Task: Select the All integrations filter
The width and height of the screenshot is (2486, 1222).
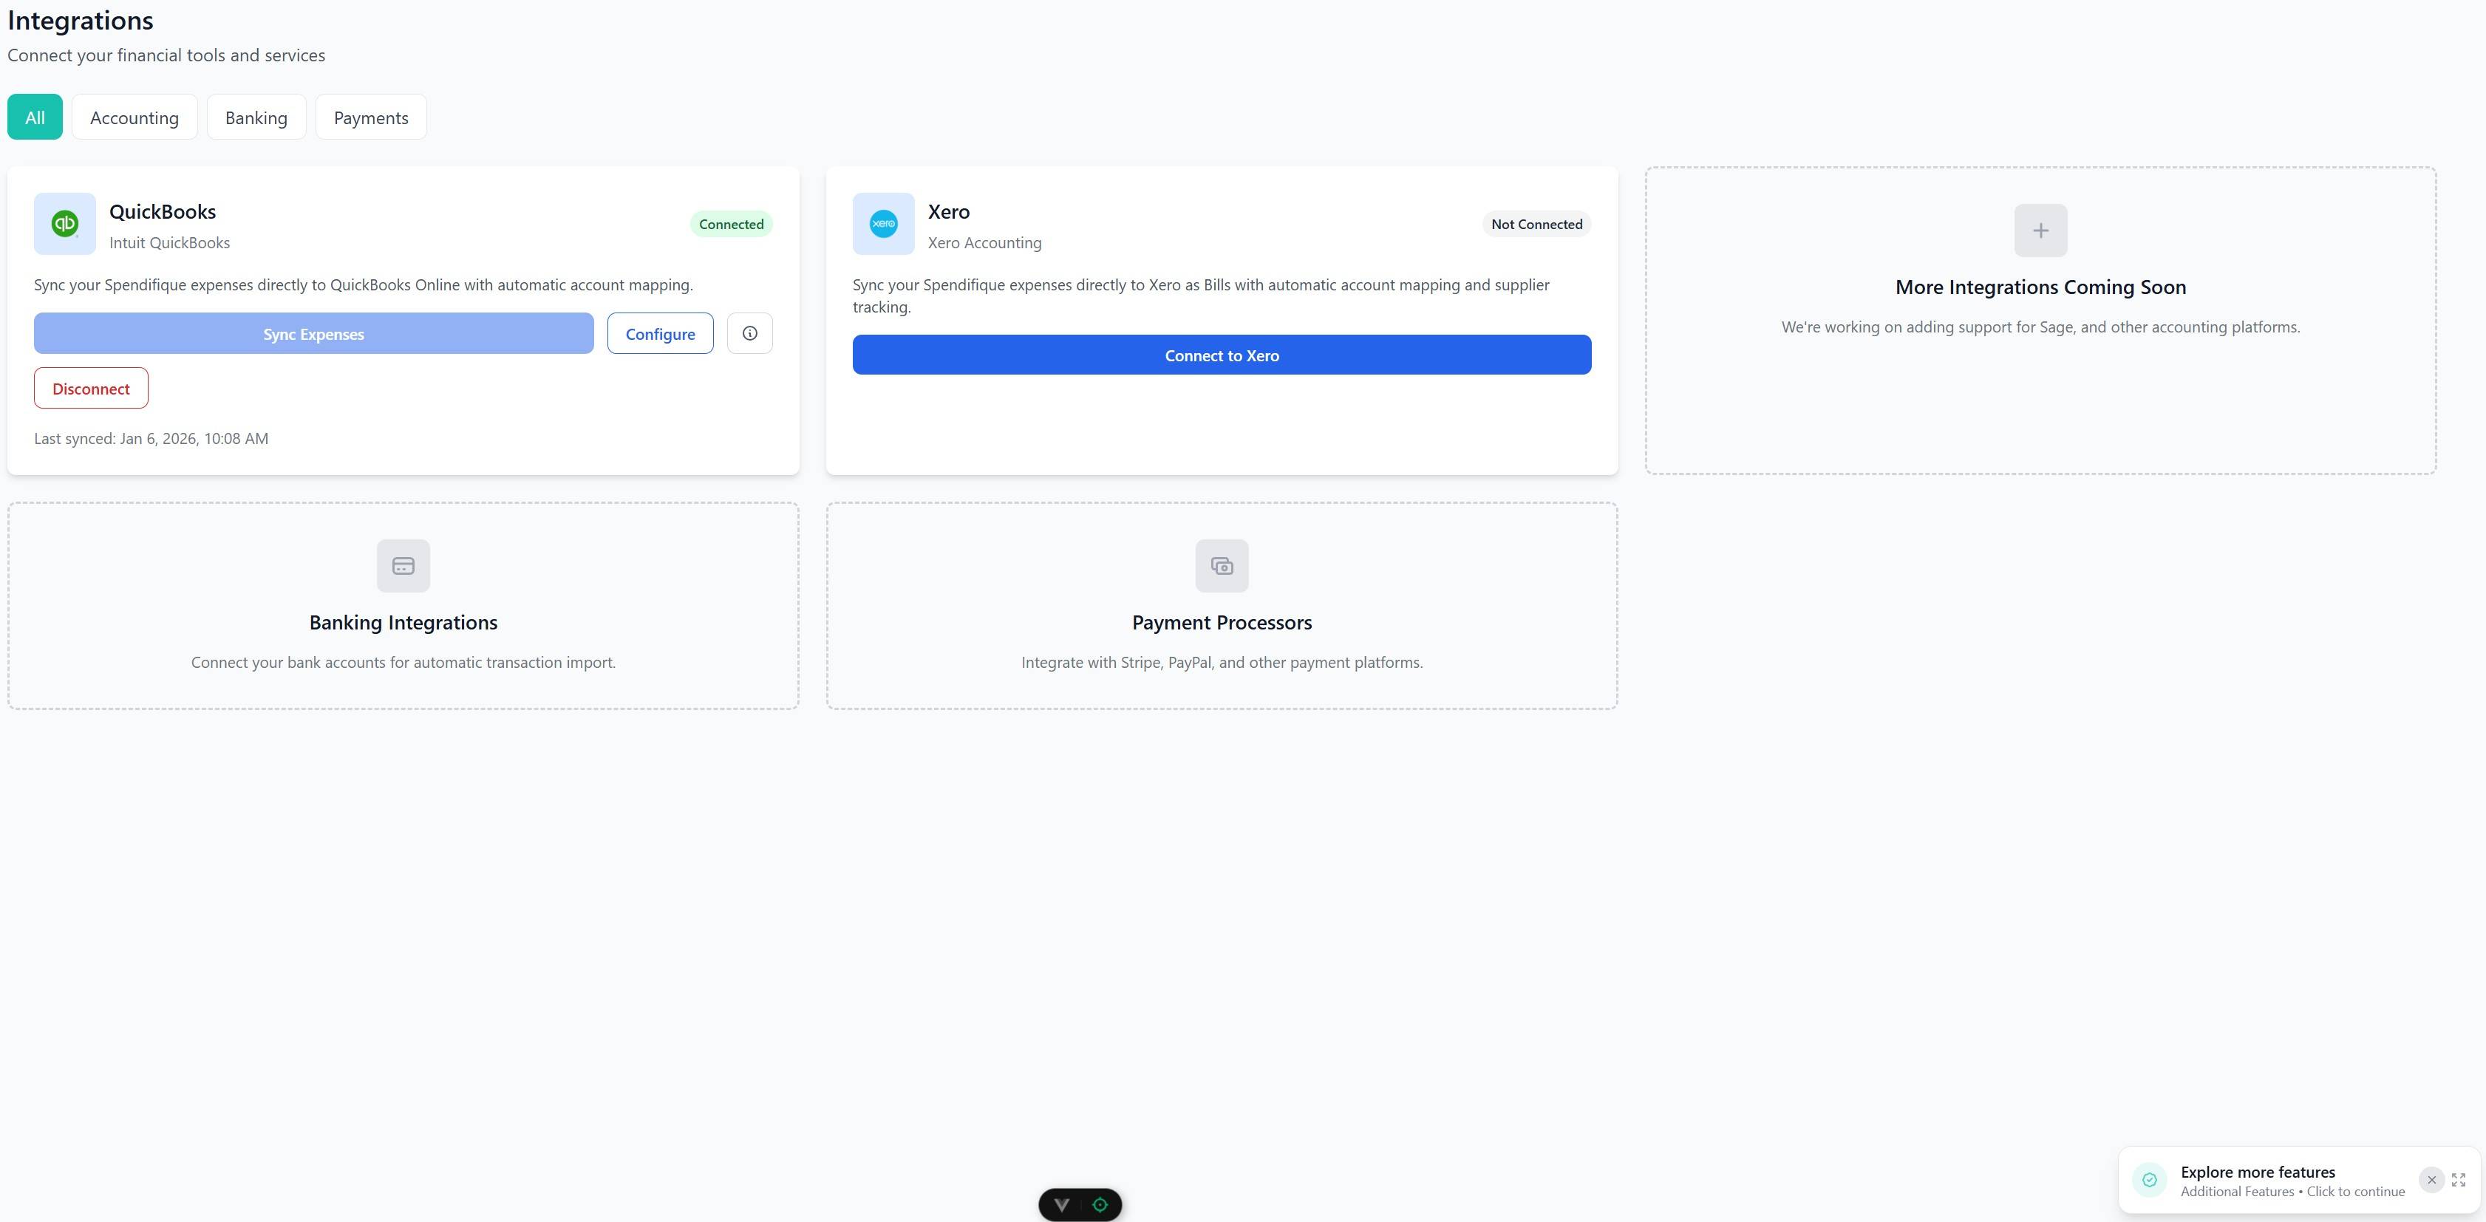Action: (x=35, y=117)
